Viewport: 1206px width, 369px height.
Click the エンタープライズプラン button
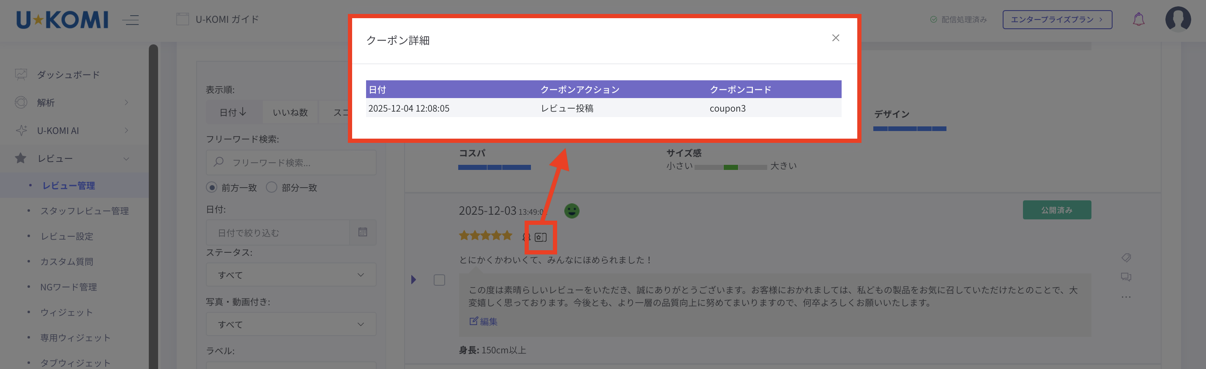coord(1057,20)
